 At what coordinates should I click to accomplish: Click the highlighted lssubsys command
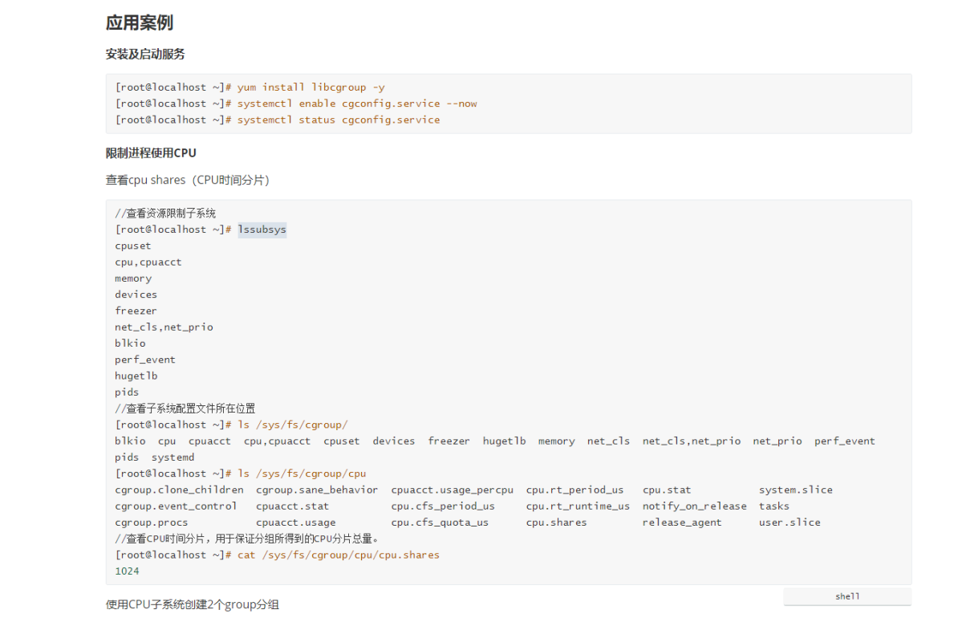262,229
